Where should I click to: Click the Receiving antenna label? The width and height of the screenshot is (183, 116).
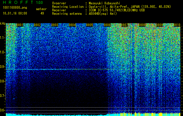point(67,14)
